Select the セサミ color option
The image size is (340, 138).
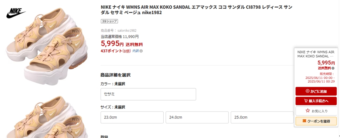pyautogui.click(x=148, y=94)
